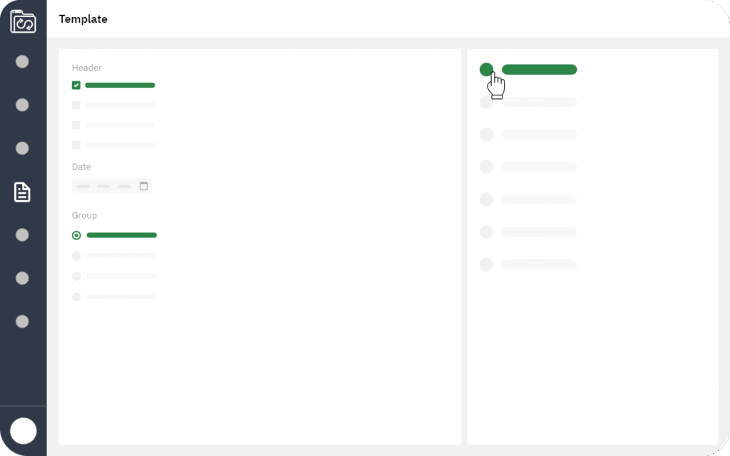Open the document icon in the sidebar
This screenshot has width=730, height=456.
point(23,192)
